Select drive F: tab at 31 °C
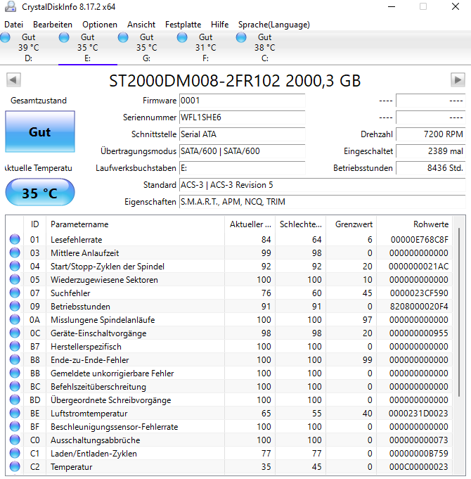This screenshot has width=471, height=479. 206,48
